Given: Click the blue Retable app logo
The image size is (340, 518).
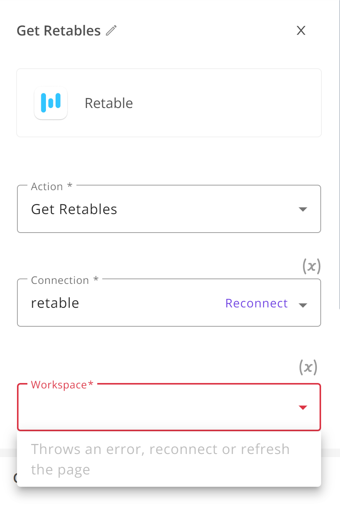Looking at the screenshot, I should click(x=51, y=103).
